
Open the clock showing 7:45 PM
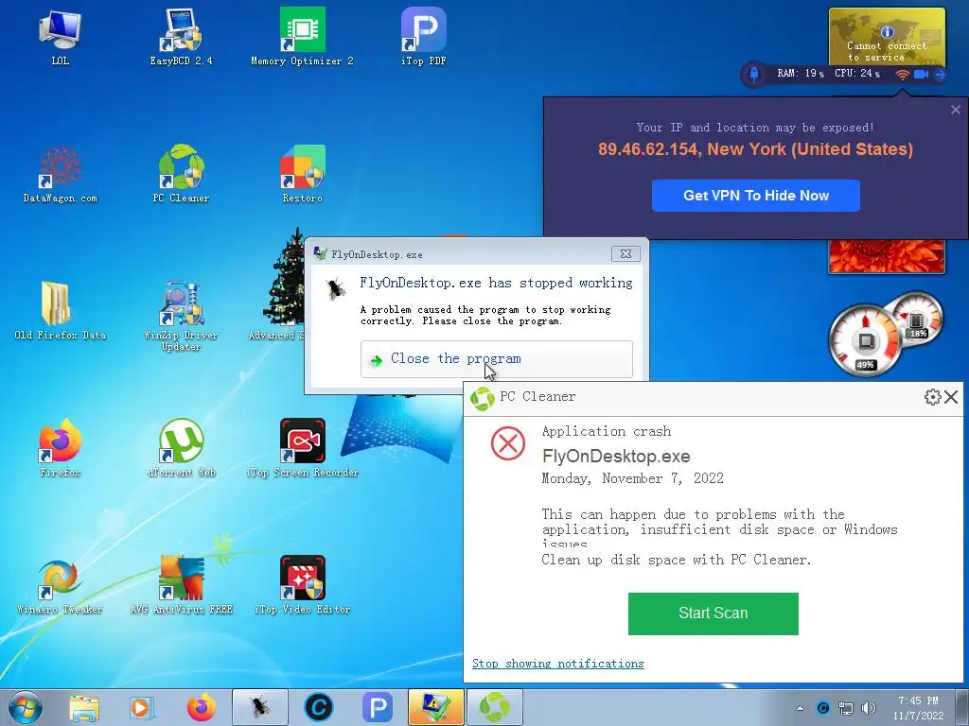(918, 708)
